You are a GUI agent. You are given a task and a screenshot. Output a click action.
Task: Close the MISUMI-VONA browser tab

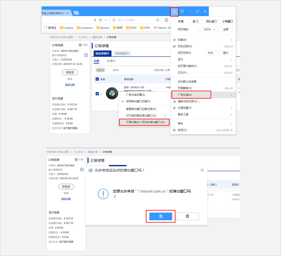click(x=67, y=13)
